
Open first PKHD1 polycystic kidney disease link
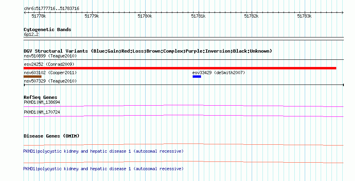coord(103,151)
